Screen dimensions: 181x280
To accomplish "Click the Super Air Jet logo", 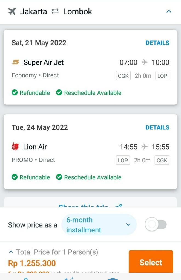I will (x=16, y=62).
